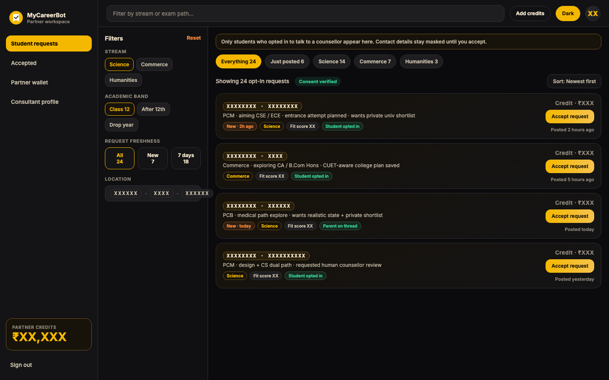This screenshot has height=380, width=609.
Task: Click 'Posted 5 hours ago' text
Action: click(x=572, y=179)
